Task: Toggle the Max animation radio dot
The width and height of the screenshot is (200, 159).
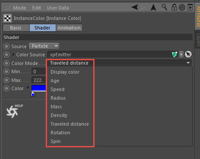Action: click(7, 80)
